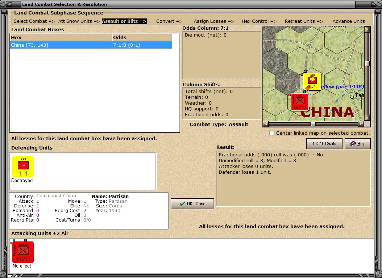Click the Tsinan city marker on the map
Image resolution: width=382 pixels, height=278 pixels.
tap(352, 97)
